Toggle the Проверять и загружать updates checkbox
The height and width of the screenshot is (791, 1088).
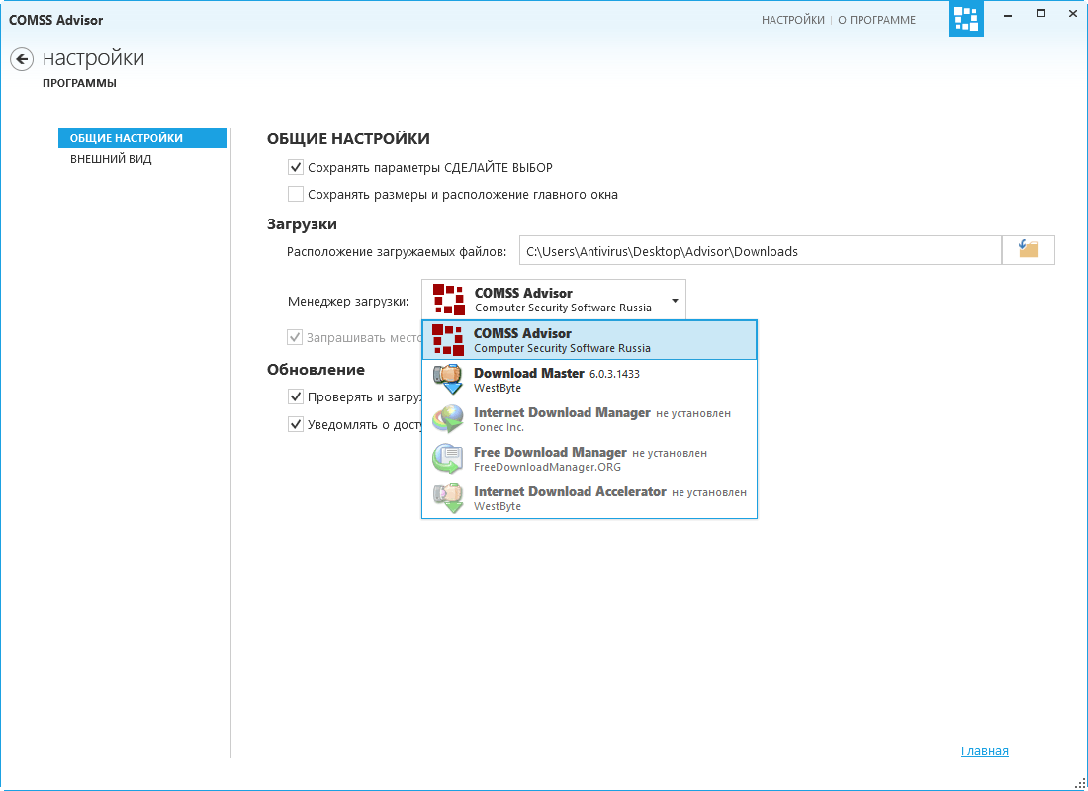point(296,396)
